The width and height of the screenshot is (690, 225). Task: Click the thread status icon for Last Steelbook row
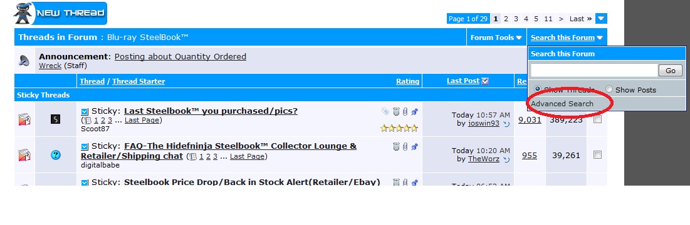click(x=24, y=119)
